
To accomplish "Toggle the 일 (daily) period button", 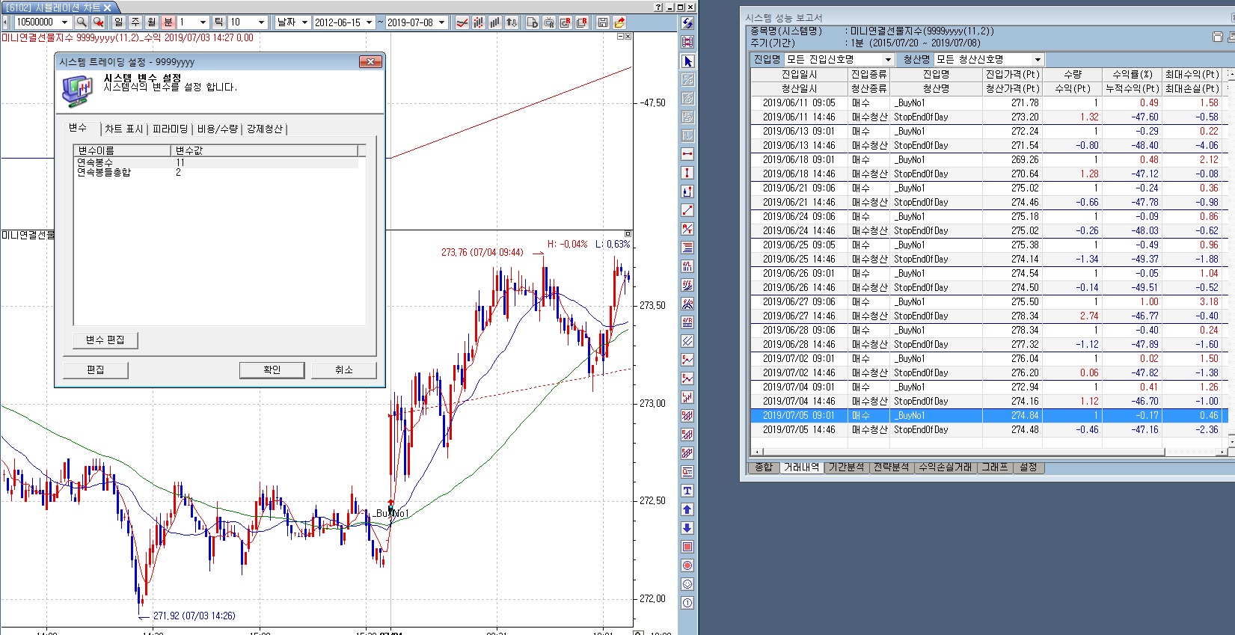I will pos(118,22).
